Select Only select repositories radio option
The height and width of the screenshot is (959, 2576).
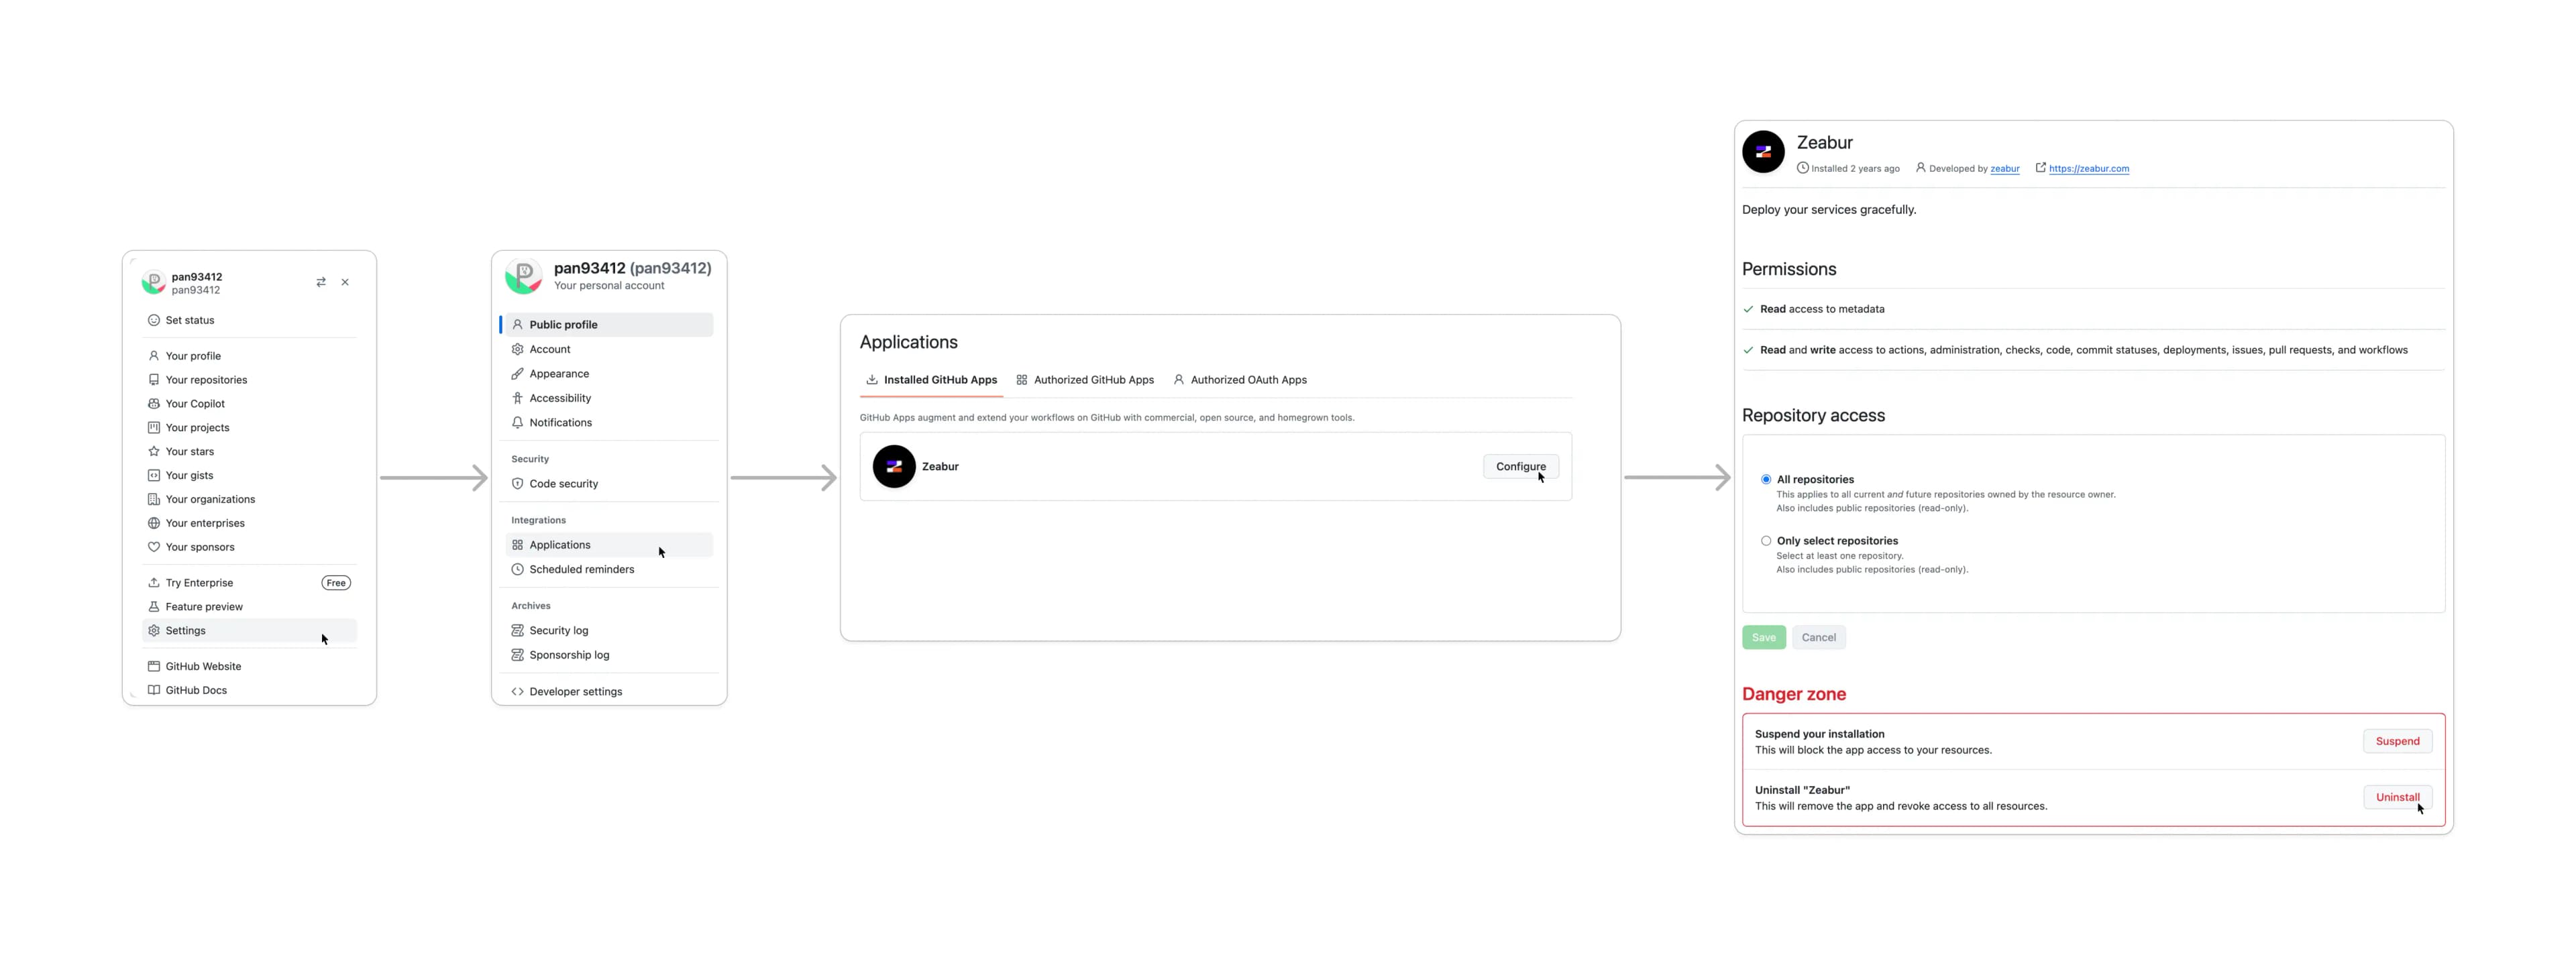[1766, 541]
